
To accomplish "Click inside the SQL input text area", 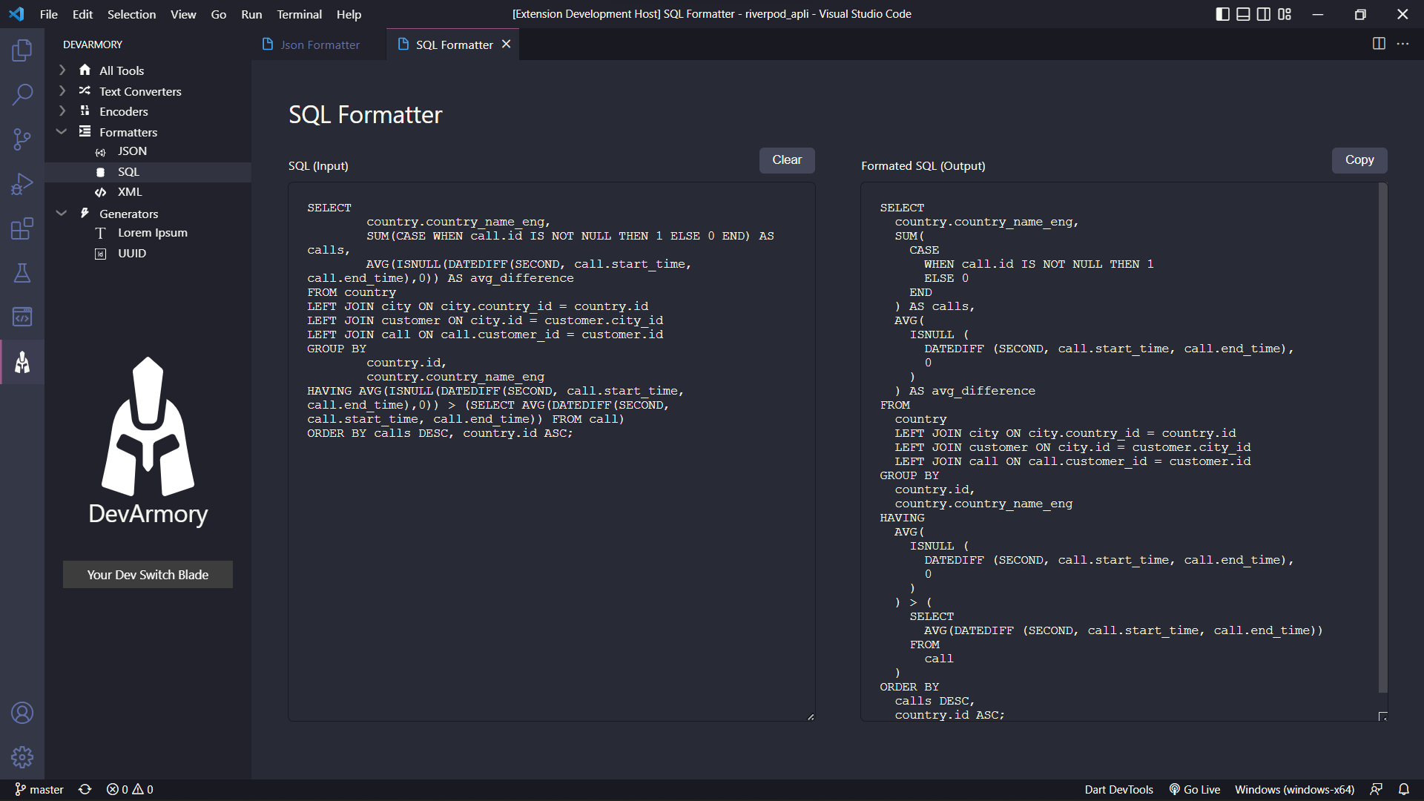I will (552, 452).
